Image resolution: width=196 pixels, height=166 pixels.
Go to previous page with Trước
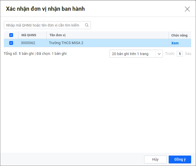tap(170, 54)
